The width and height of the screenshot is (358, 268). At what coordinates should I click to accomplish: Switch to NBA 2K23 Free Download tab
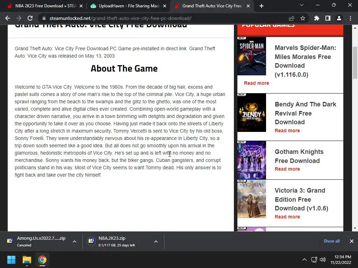pyautogui.click(x=45, y=6)
